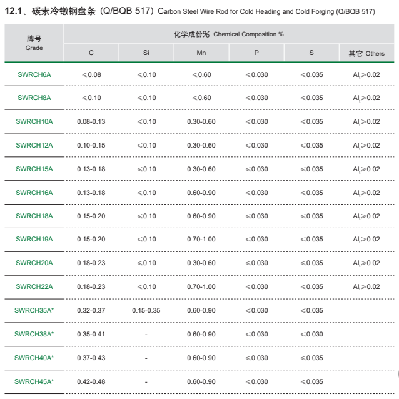Select the SWRCH8A grade row label
The width and height of the screenshot is (399, 399).
(34, 98)
